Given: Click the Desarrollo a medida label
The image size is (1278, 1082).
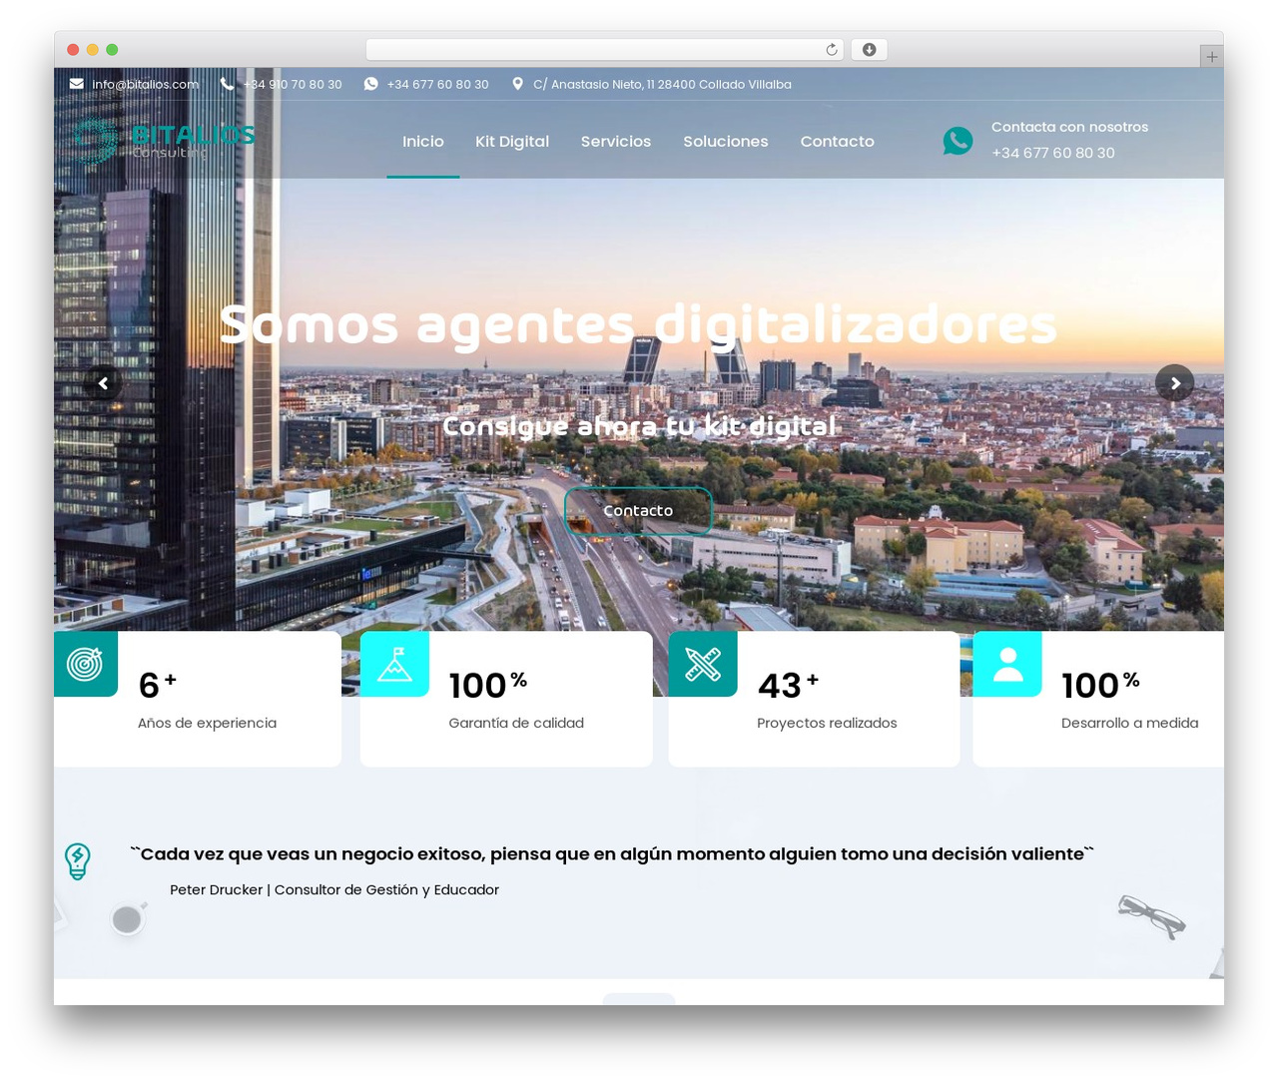Looking at the screenshot, I should [1130, 723].
